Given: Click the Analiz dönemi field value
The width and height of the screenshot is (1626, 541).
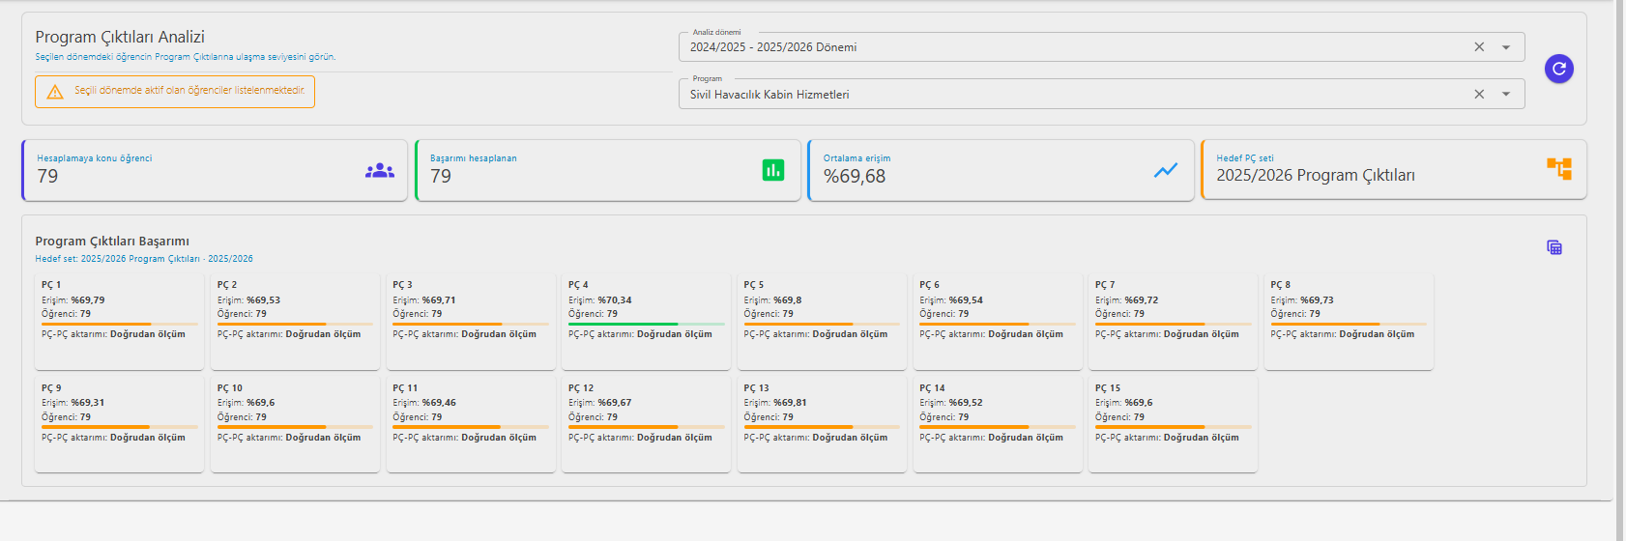Looking at the screenshot, I should [773, 47].
